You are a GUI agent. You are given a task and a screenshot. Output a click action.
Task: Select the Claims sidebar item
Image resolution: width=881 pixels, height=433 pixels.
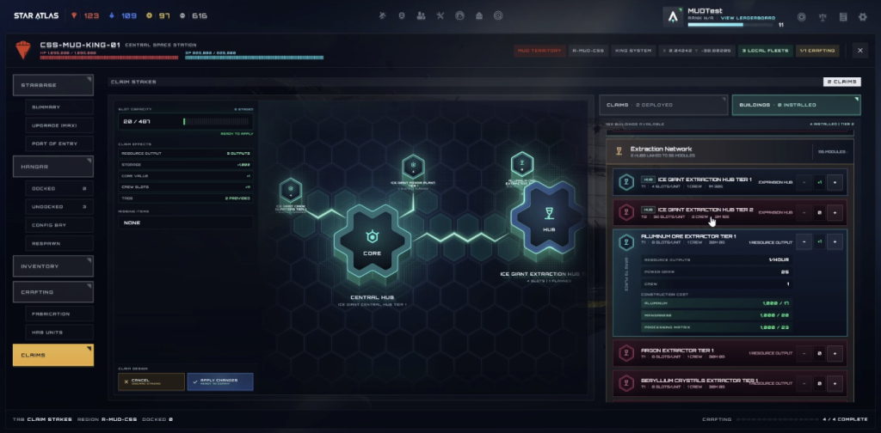click(x=52, y=355)
